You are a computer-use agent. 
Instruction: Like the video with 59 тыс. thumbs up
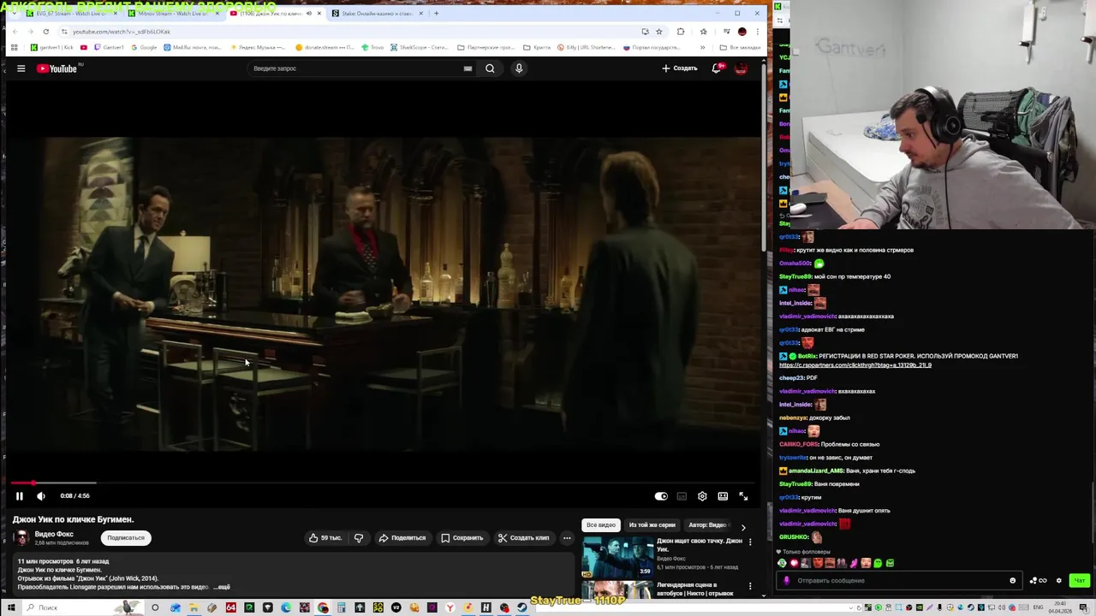tap(325, 538)
